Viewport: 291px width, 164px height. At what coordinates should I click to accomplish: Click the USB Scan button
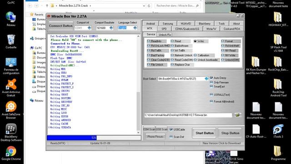161,129
